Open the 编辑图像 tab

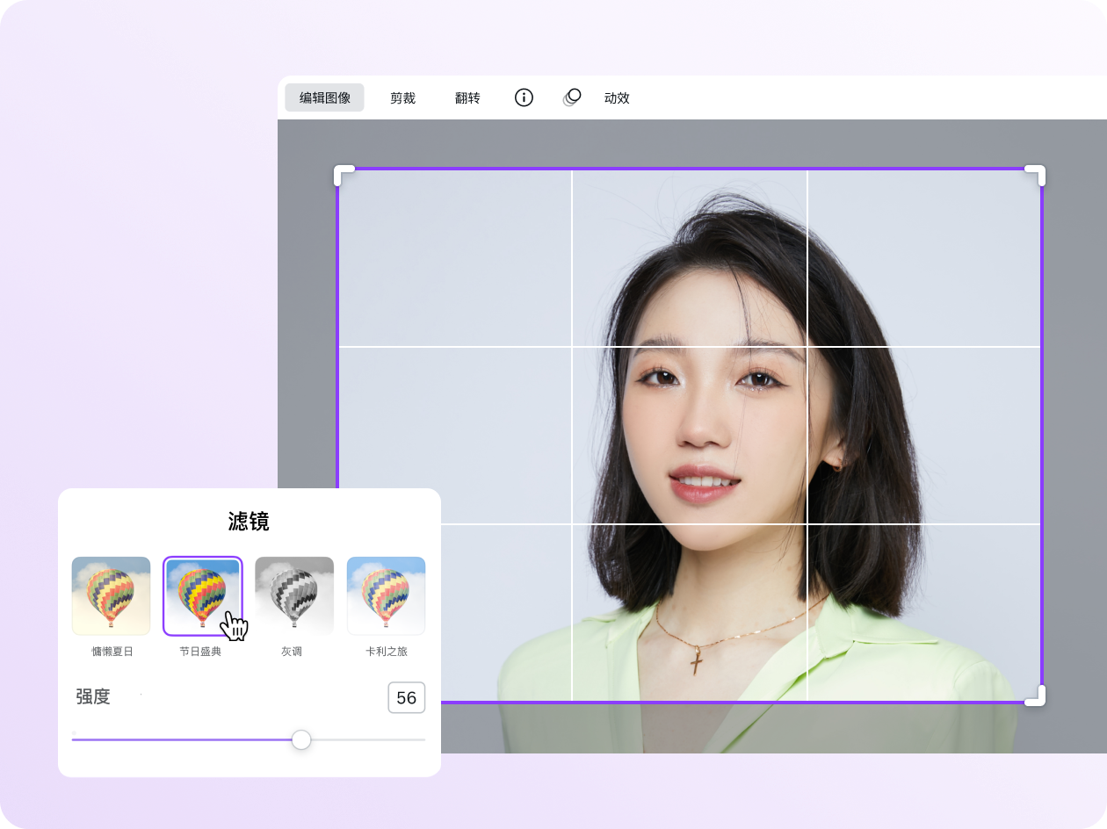[324, 97]
